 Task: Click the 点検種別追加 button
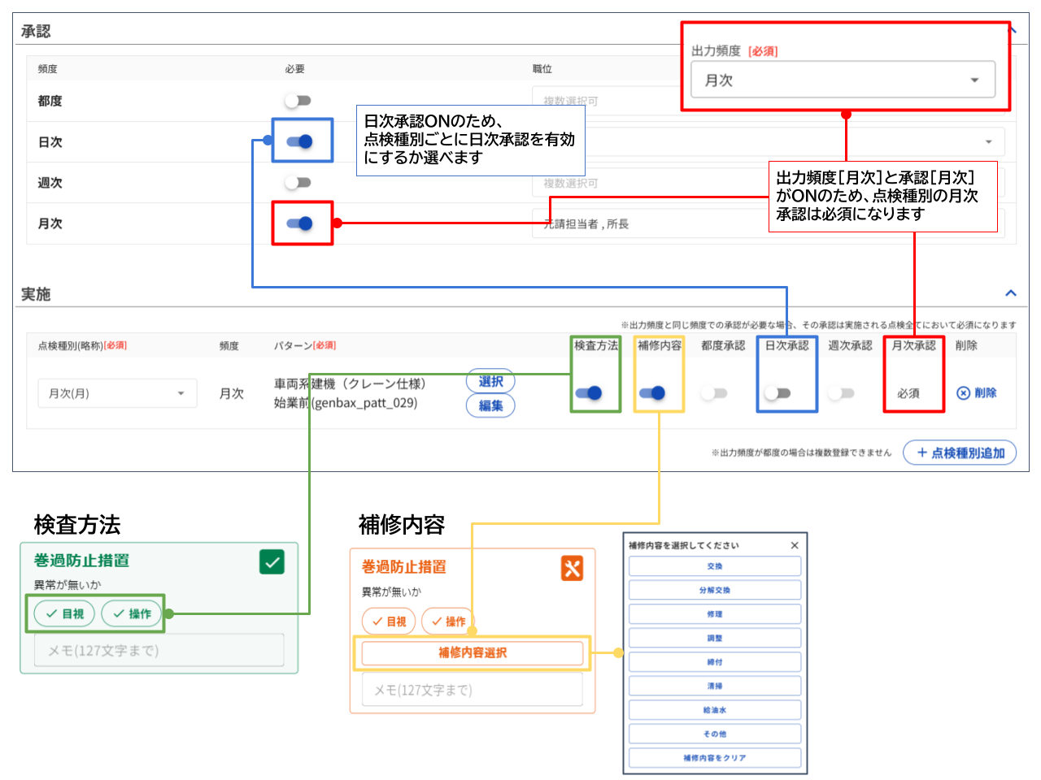[x=960, y=453]
